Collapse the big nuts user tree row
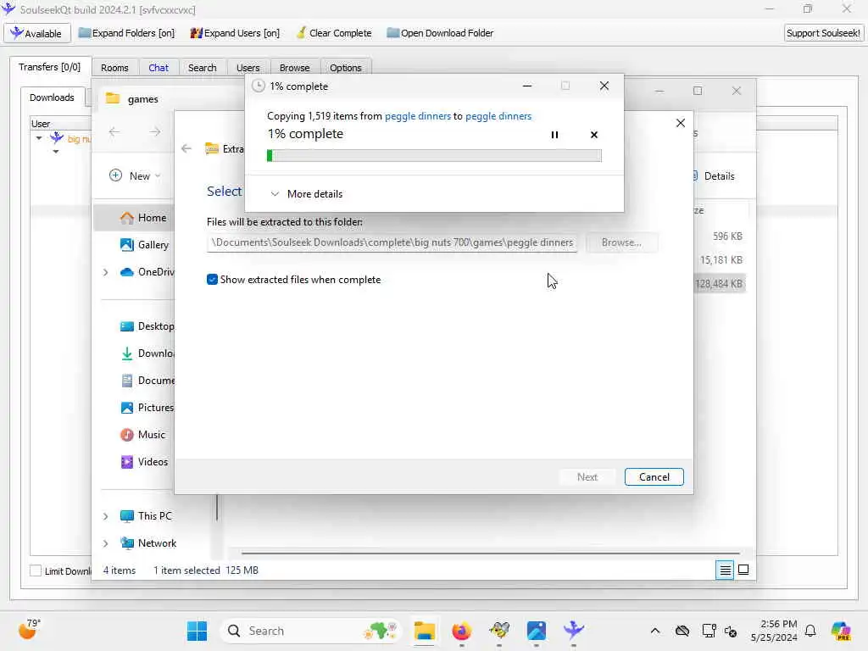The height and width of the screenshot is (651, 868). coord(39,138)
